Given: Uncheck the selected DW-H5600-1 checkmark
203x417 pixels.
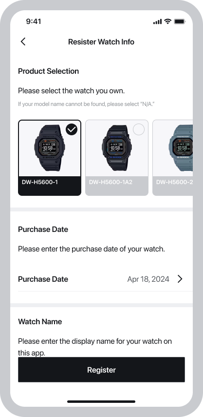Looking at the screenshot, I should pyautogui.click(x=72, y=129).
